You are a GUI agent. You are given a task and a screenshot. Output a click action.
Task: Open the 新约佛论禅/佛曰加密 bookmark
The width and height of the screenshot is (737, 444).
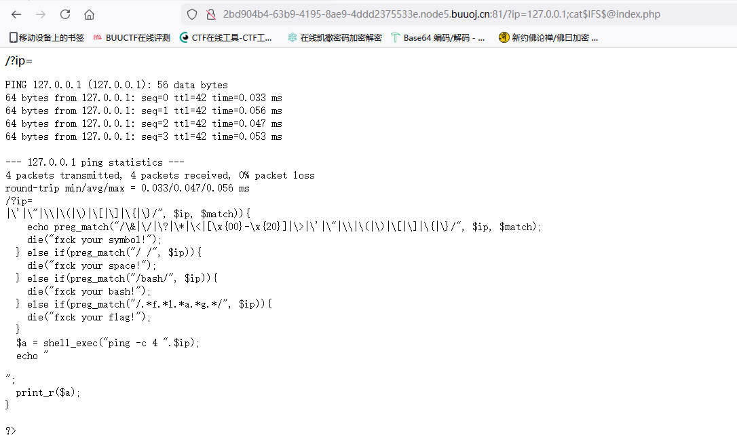[x=548, y=37]
